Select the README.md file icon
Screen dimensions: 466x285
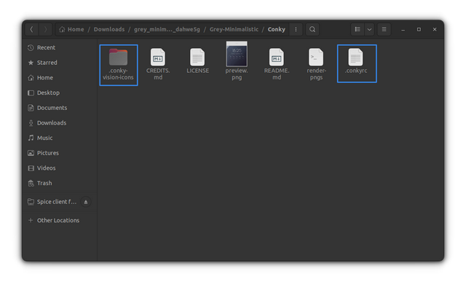pyautogui.click(x=277, y=57)
